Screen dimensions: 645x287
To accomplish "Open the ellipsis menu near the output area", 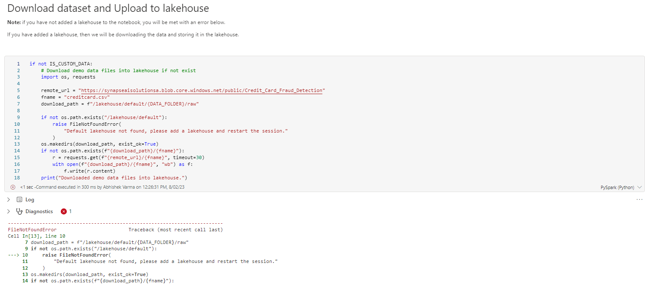I will (x=639, y=199).
